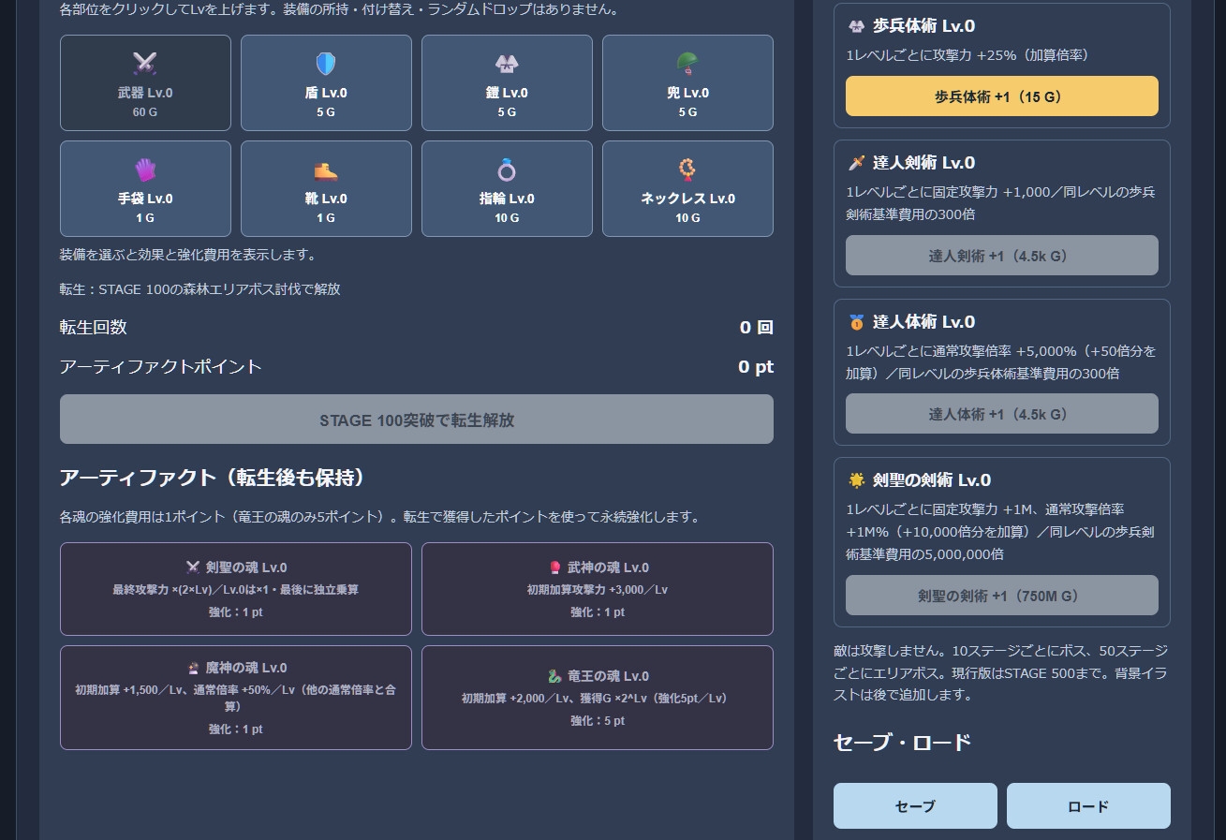Click the armor icon on 鎧 card
This screenshot has height=840, width=1226.
(x=507, y=64)
